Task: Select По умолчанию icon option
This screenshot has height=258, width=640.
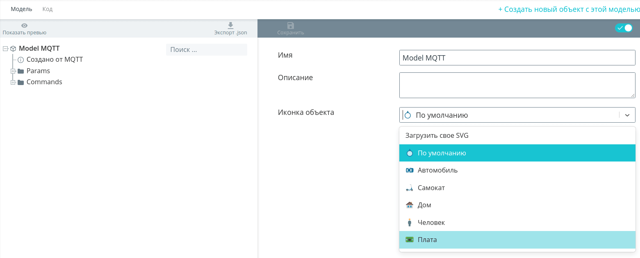Action: click(517, 153)
